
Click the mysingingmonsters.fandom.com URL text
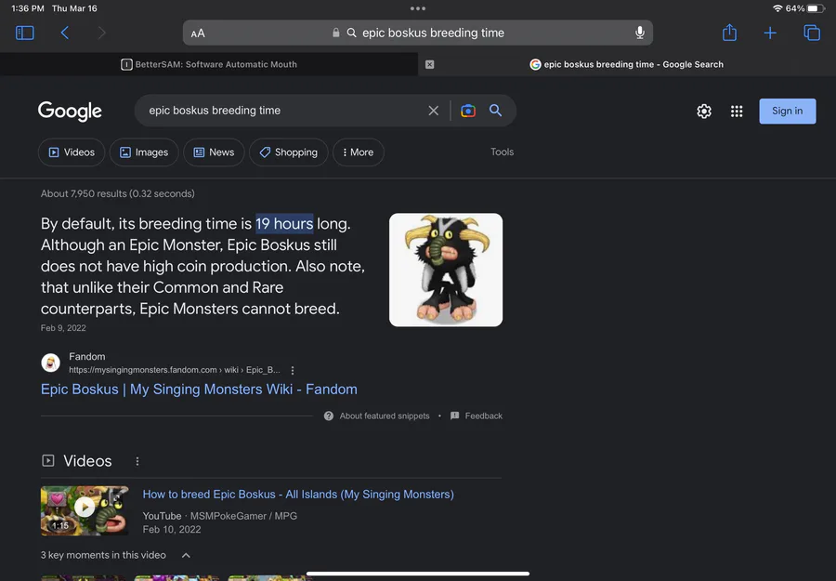(175, 370)
